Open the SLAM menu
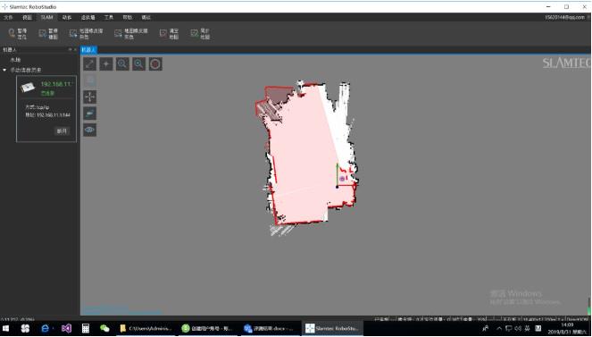This screenshot has height=337, width=592. [46, 17]
